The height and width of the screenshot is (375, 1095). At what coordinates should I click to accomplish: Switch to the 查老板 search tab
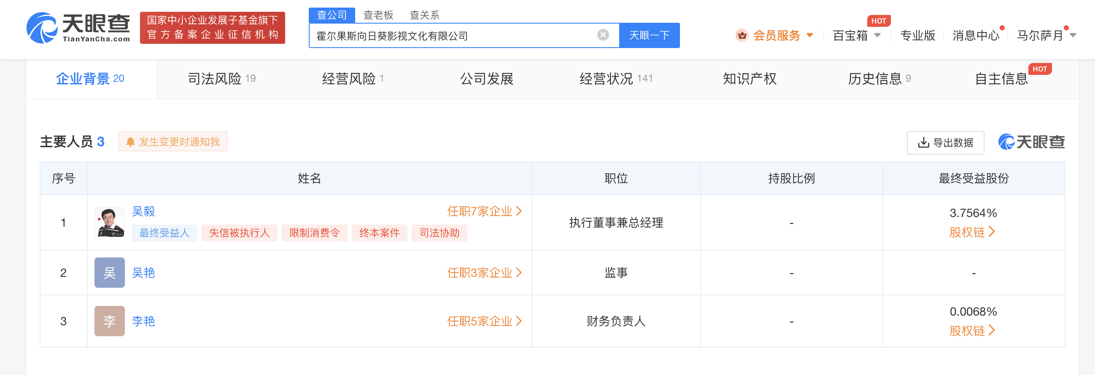tap(378, 15)
